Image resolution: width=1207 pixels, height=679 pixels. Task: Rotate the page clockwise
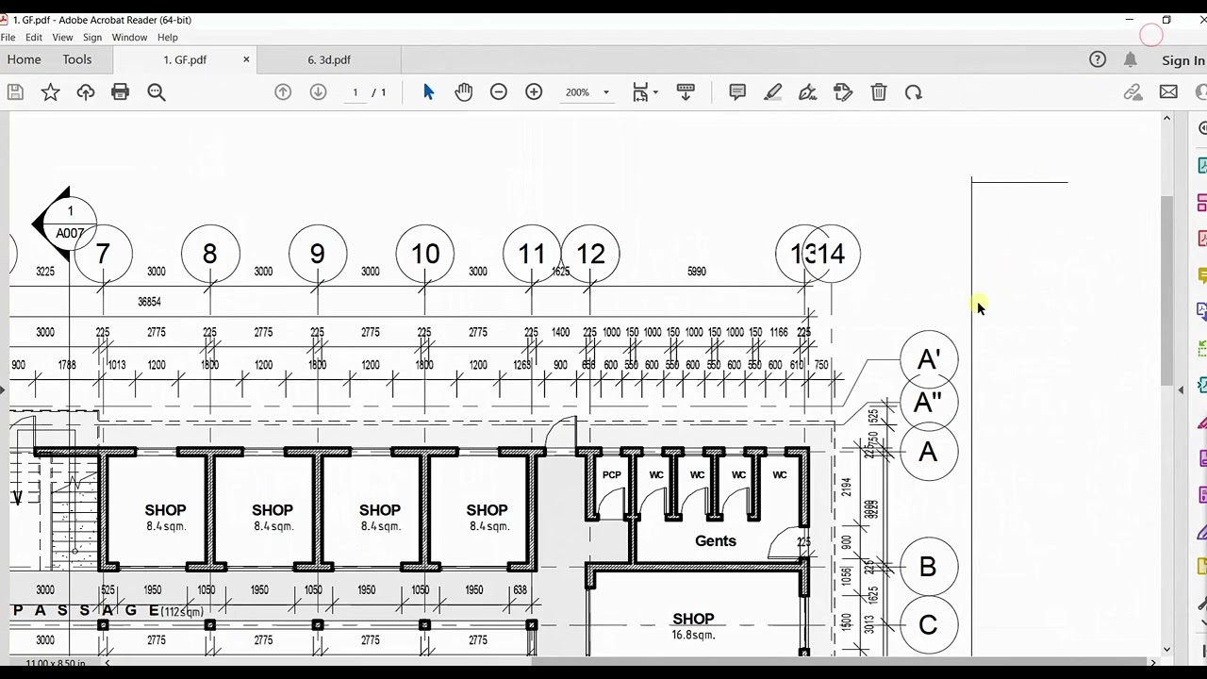(x=914, y=92)
